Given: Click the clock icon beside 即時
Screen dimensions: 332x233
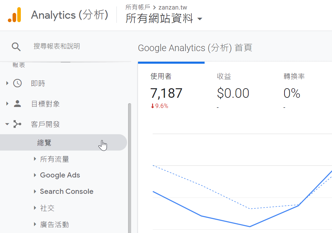Looking at the screenshot, I should pos(17,83).
